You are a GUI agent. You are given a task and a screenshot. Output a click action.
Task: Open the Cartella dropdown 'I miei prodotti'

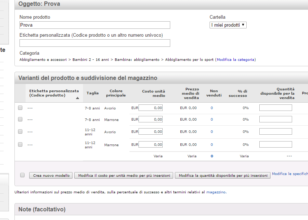click(x=228, y=25)
